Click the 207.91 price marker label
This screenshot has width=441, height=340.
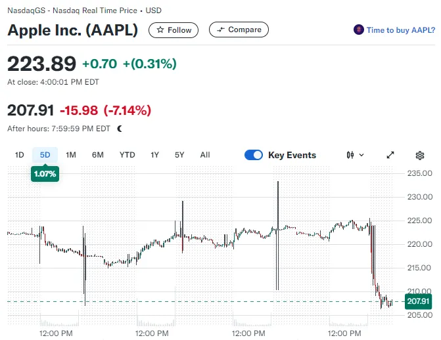(418, 301)
